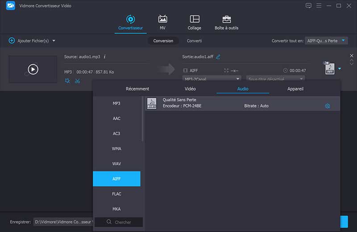Click the AIFF output format icon

329,68
